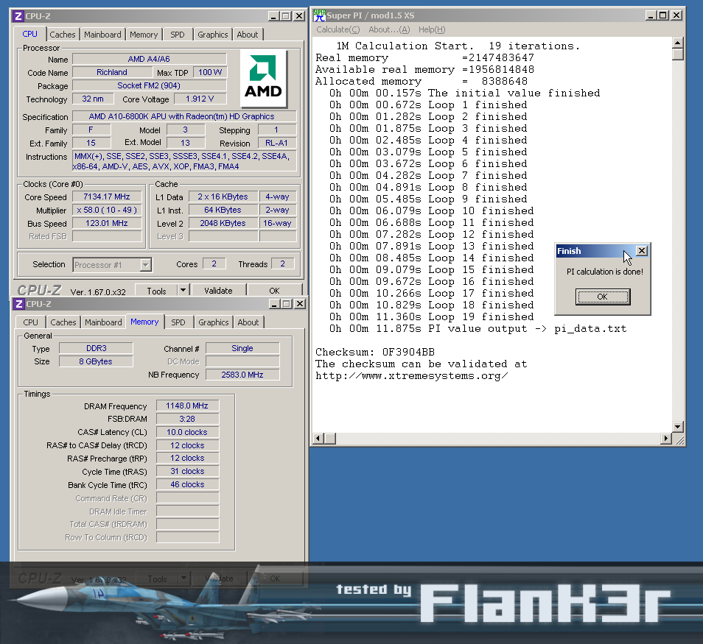Switch to CPU tab in lower CPU-Z window
Viewport: 703px width, 644px height.
click(x=30, y=322)
